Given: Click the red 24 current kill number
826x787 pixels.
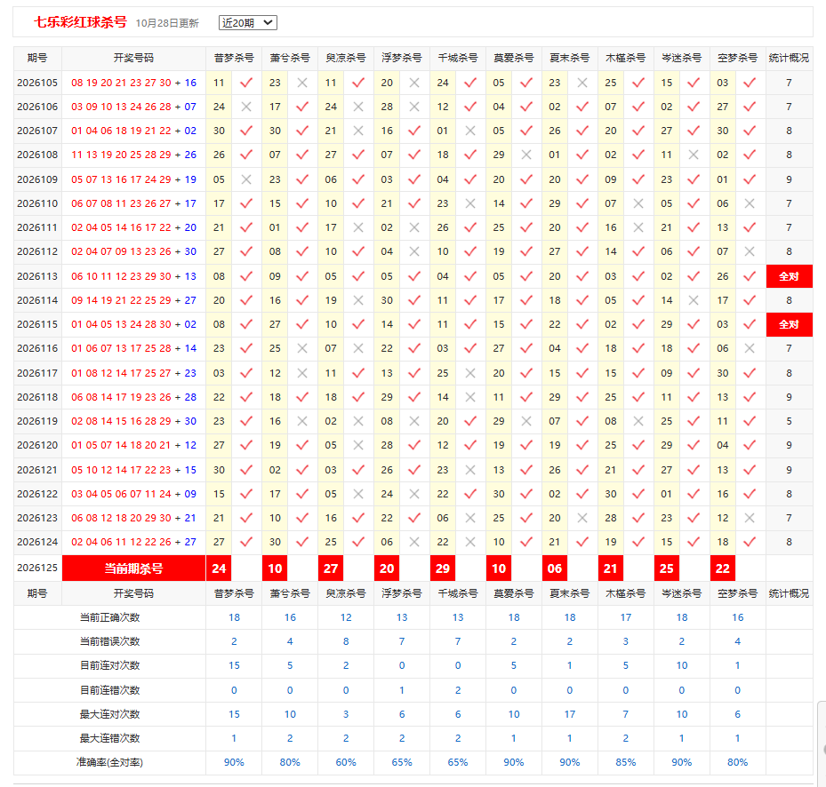Looking at the screenshot, I should pos(219,568).
